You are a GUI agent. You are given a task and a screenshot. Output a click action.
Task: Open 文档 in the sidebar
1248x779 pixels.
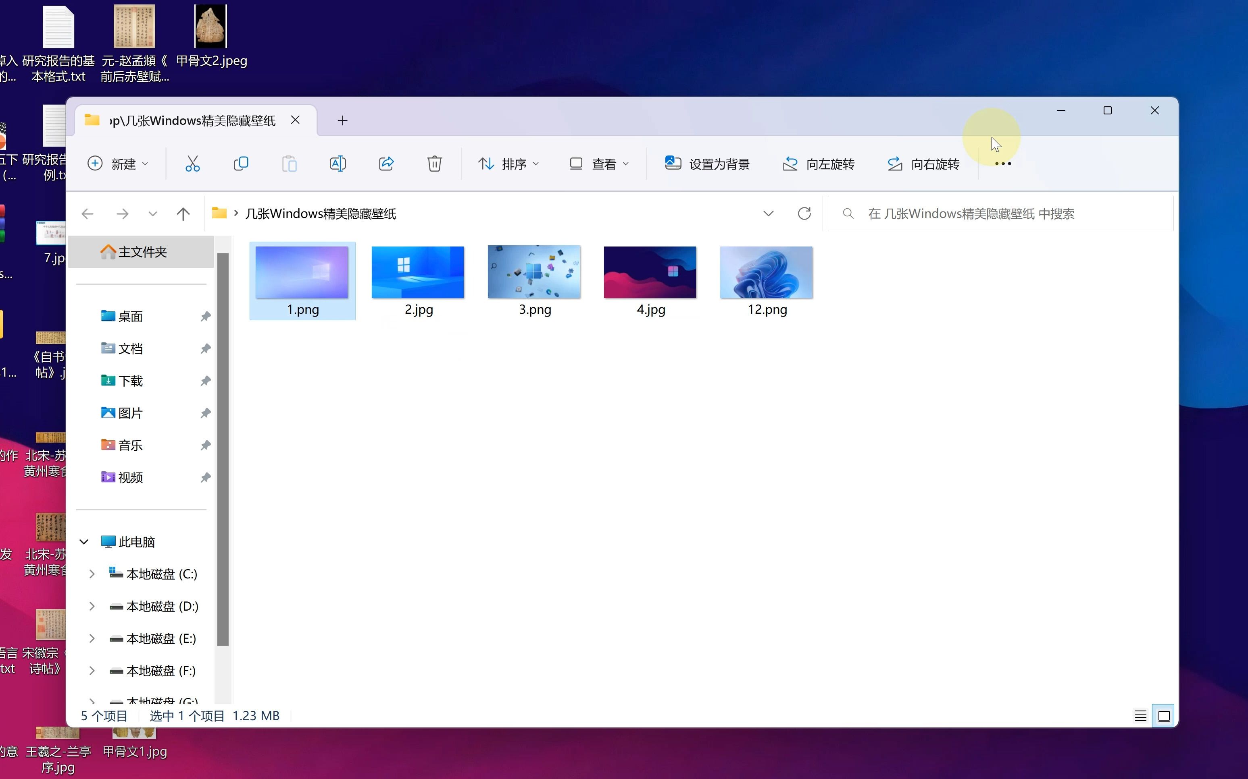click(130, 348)
